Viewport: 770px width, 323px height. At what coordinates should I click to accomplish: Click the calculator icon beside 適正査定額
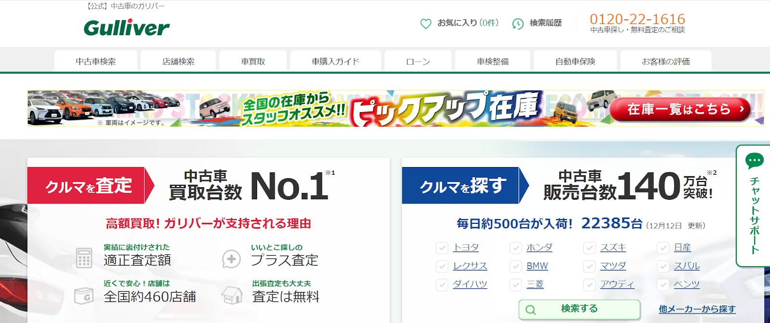pyautogui.click(x=84, y=258)
